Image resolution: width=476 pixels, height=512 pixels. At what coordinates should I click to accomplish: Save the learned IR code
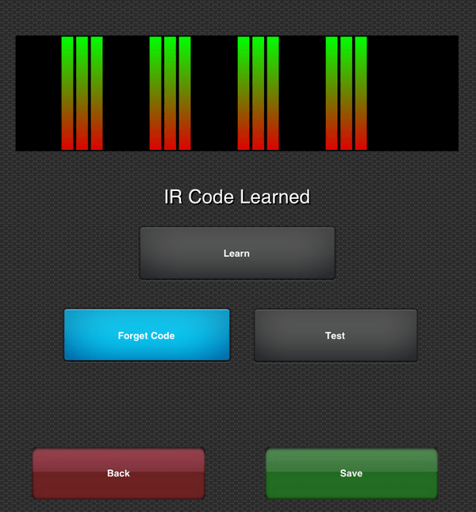(x=351, y=473)
